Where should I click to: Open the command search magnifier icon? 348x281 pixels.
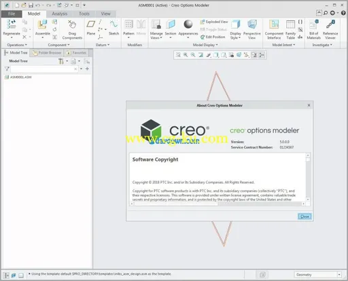pyautogui.click(x=326, y=13)
